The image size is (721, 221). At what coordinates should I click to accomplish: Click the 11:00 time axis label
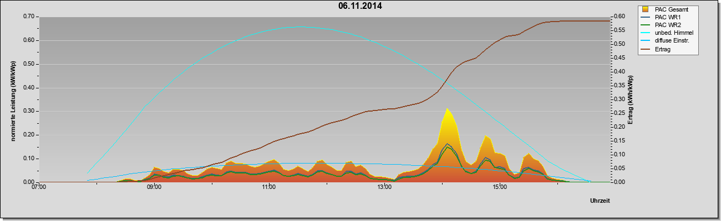(x=269, y=187)
